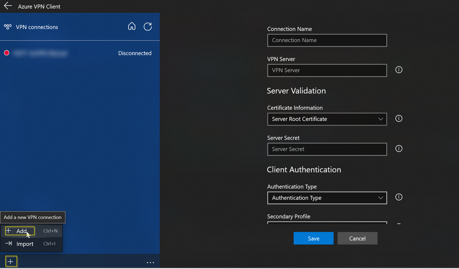The width and height of the screenshot is (459, 269).
Task: Show info for VPN Server field
Action: tap(399, 70)
